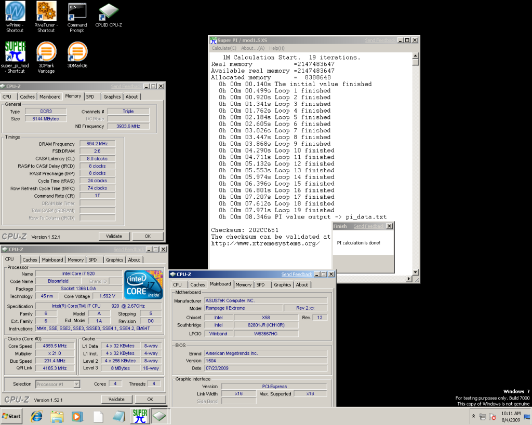The image size is (532, 425).
Task: Open the SPD tab in the CPU-Z Mainboard window
Action: 261,285
